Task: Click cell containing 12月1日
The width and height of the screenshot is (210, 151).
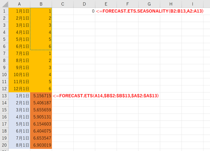Action: coord(19,88)
